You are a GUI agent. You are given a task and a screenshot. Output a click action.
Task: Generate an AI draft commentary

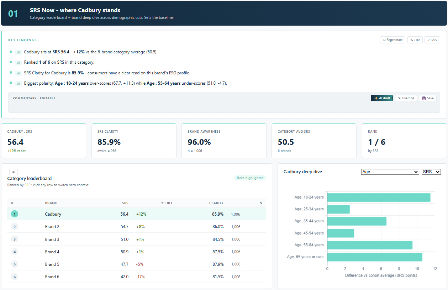[x=382, y=98]
